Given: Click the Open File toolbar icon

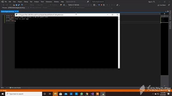Looking at the screenshot, I should coord(14,5).
